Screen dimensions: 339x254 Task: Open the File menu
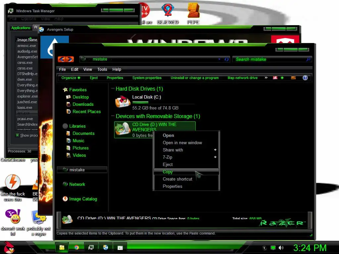tap(63, 69)
